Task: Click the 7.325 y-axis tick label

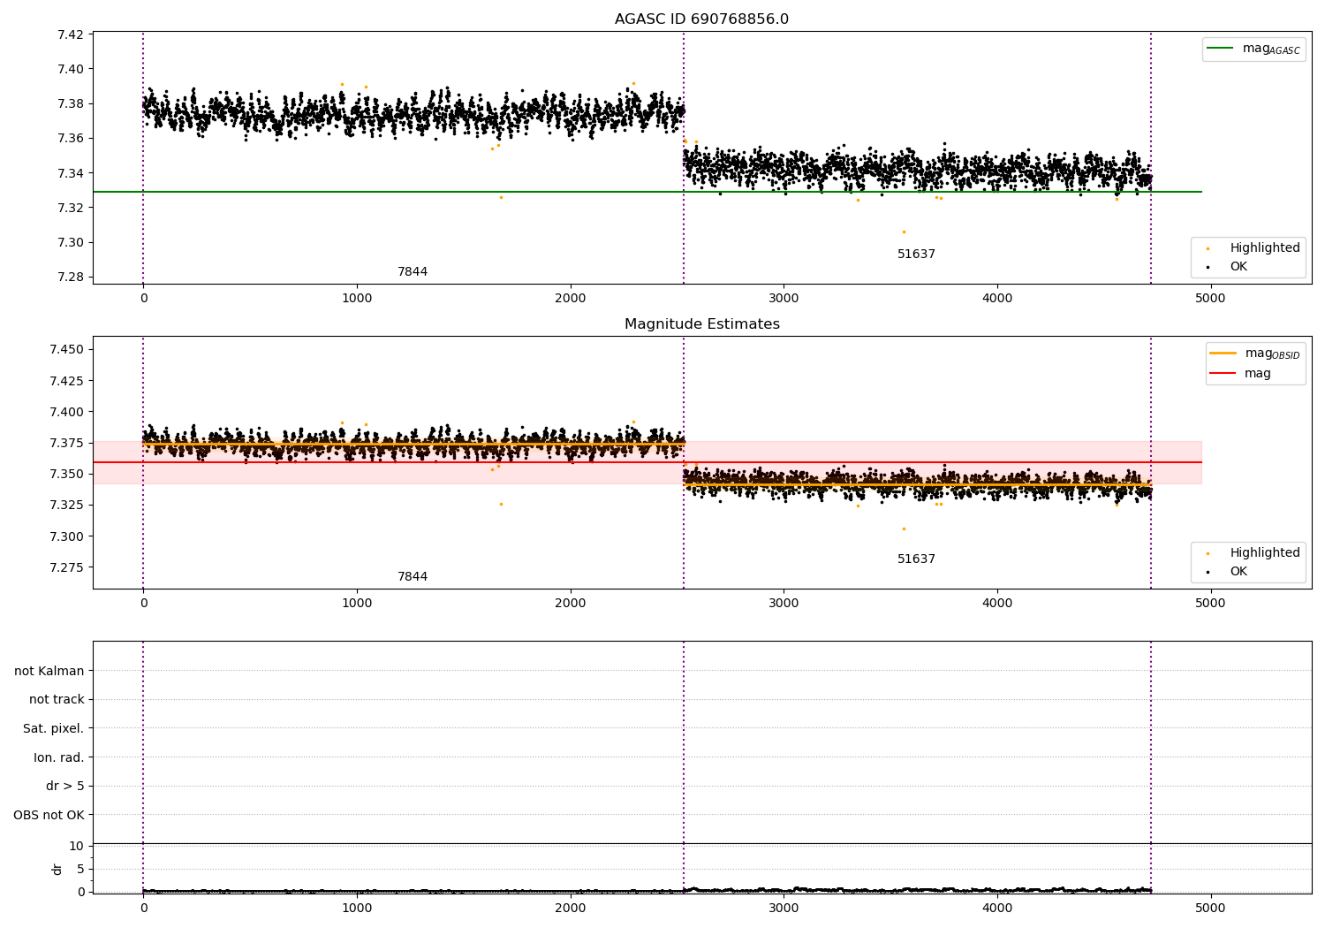Action: pos(66,506)
